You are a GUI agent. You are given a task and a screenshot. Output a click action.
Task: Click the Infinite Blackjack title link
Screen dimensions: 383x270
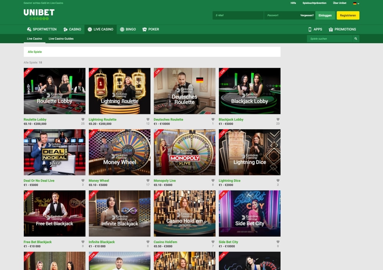click(x=101, y=242)
